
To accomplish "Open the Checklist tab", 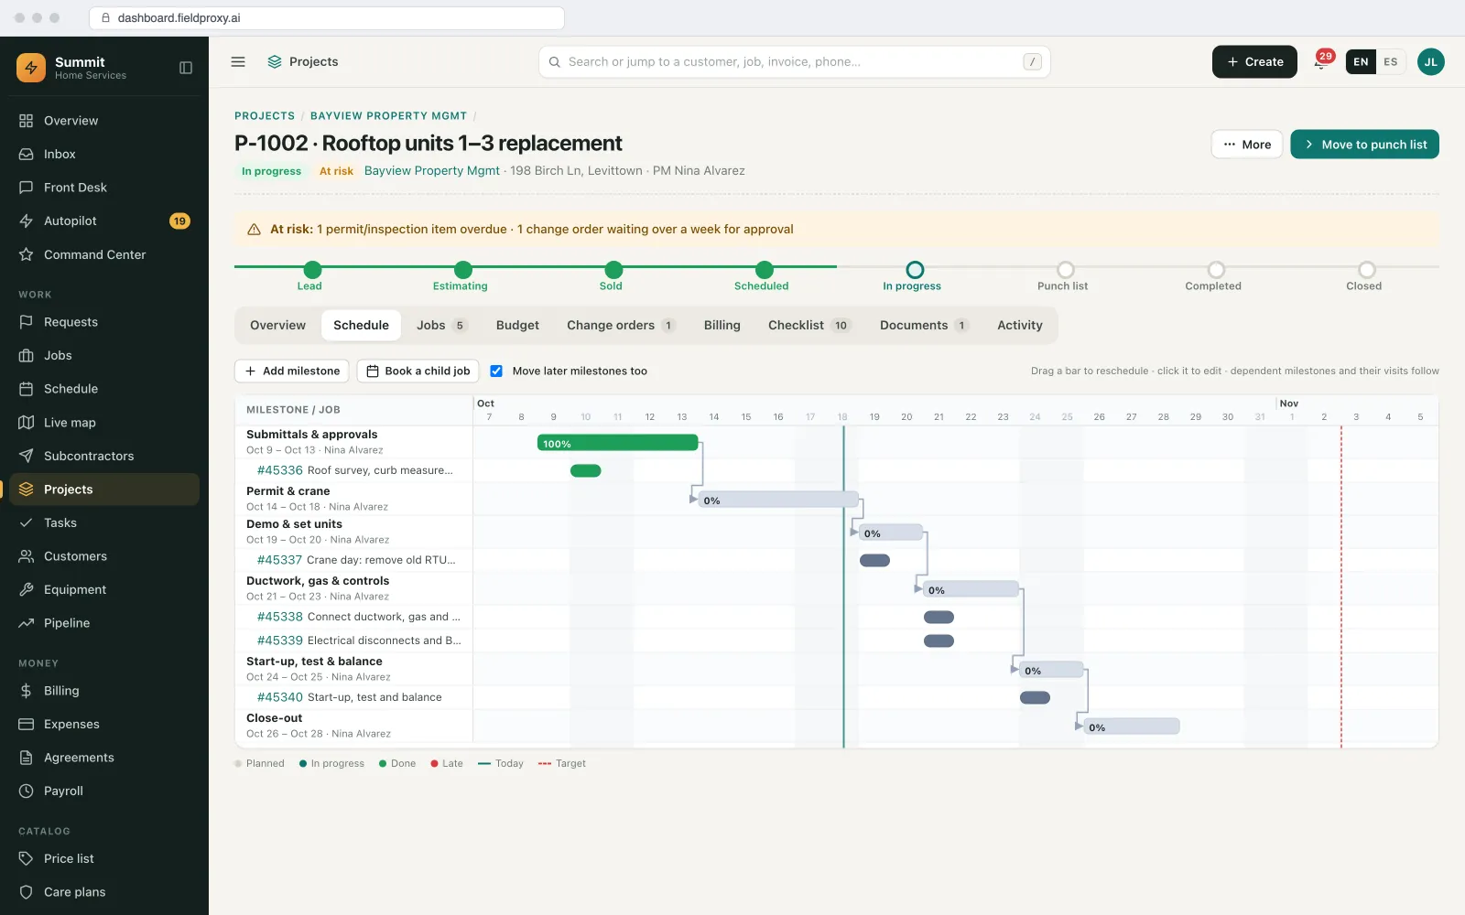I will [x=809, y=326].
